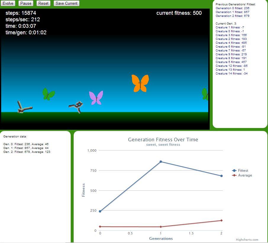The width and height of the screenshot is (268, 243).
Task: Click the purple butterfly
Action: 96,98
